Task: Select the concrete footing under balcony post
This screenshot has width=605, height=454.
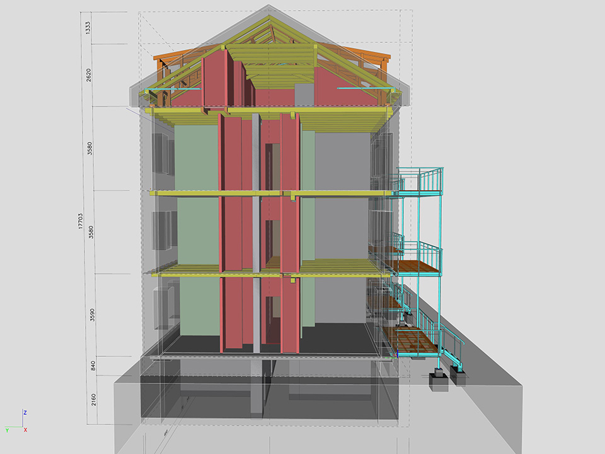Action: coord(439,382)
